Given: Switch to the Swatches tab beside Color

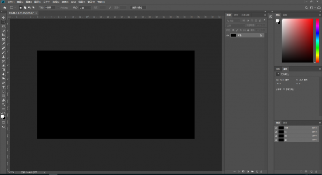Looking at the screenshot, I should [x=285, y=15].
